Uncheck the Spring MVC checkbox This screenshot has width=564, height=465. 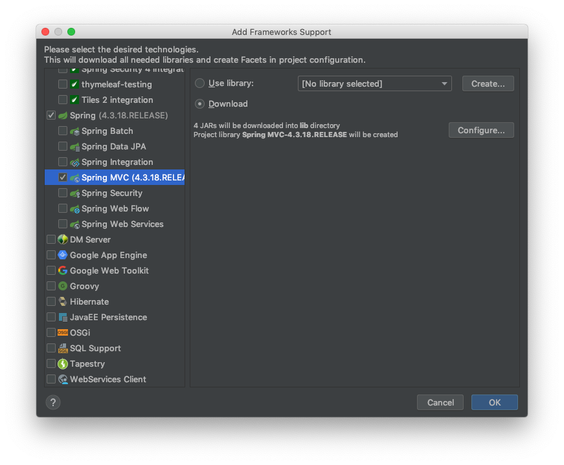coord(63,177)
